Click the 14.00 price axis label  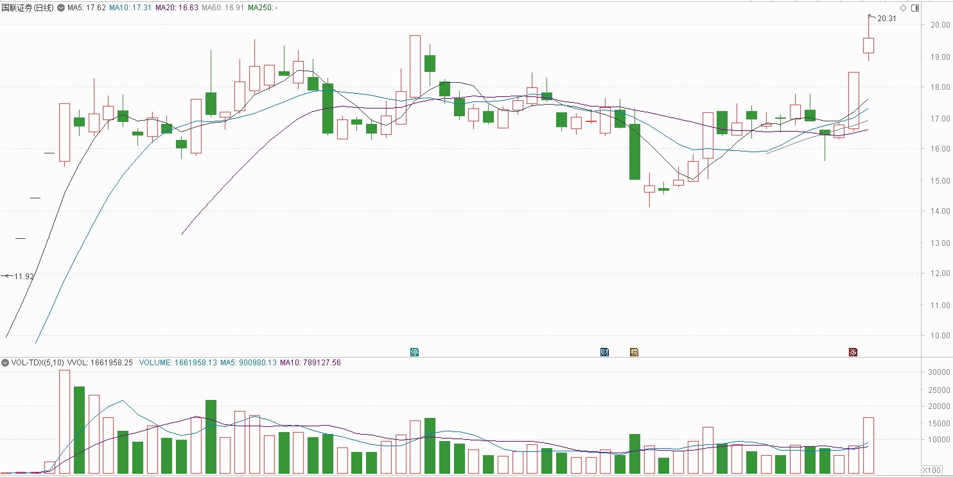(x=941, y=211)
